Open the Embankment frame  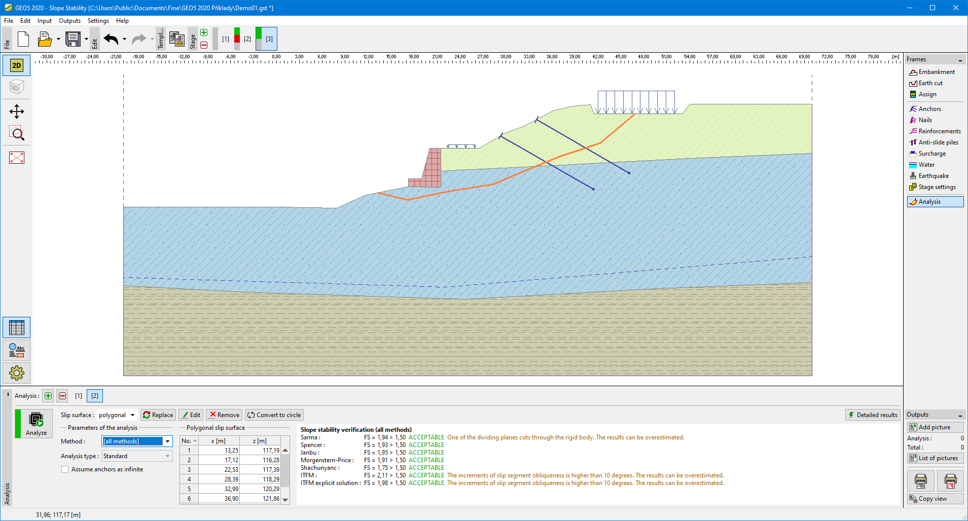[x=935, y=72]
